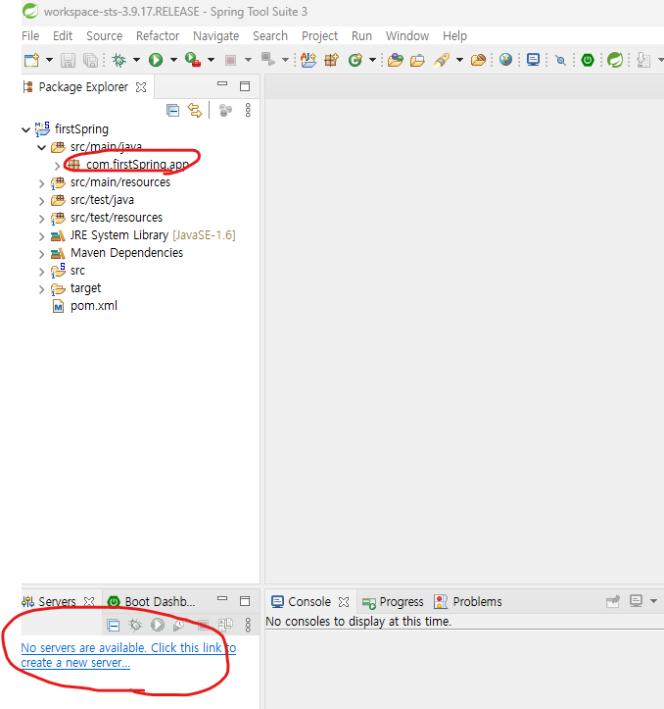Click the Save disk icon
The width and height of the screenshot is (664, 709).
(68, 60)
